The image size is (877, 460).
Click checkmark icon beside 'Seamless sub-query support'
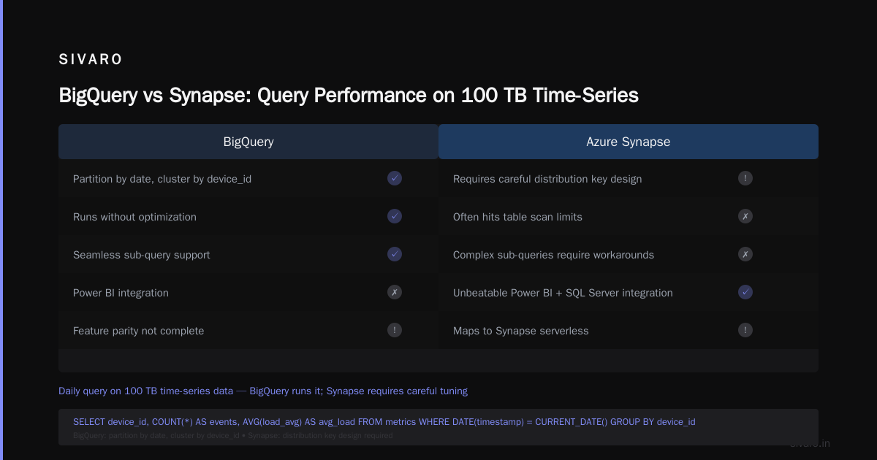click(395, 254)
